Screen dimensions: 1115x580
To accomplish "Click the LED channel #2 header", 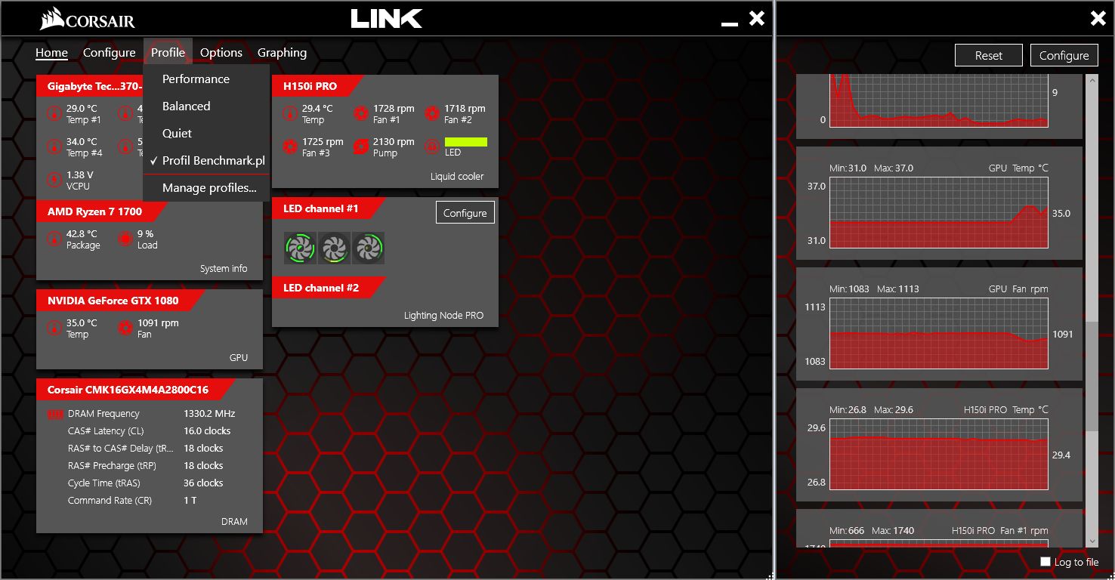I will [x=329, y=288].
